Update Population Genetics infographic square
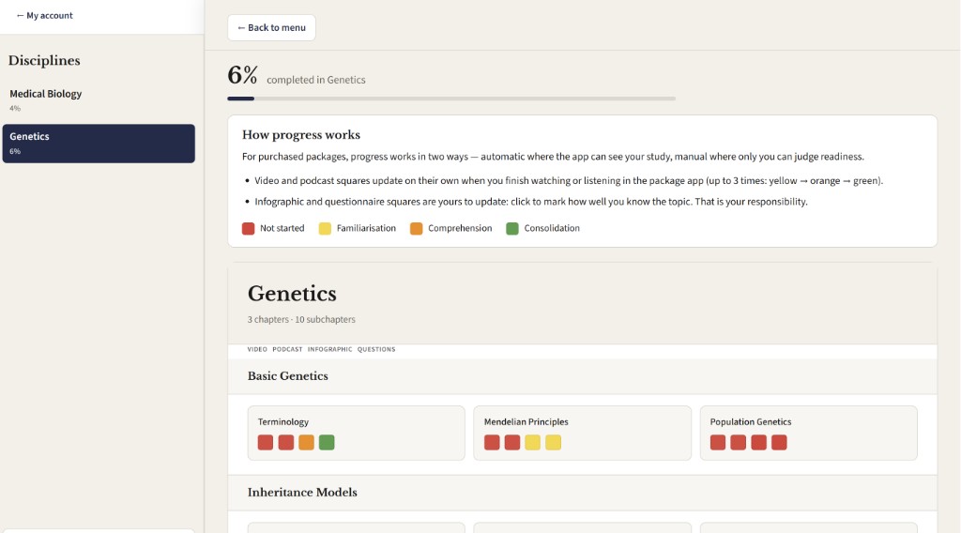 [758, 442]
